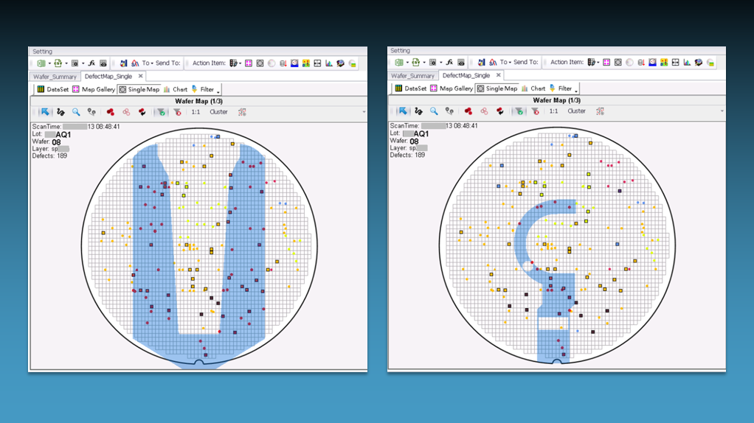Click the freehand lasso tool in left window
This screenshot has height=423, width=754.
(60, 112)
